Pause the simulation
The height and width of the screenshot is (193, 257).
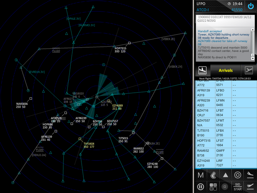click(x=201, y=187)
